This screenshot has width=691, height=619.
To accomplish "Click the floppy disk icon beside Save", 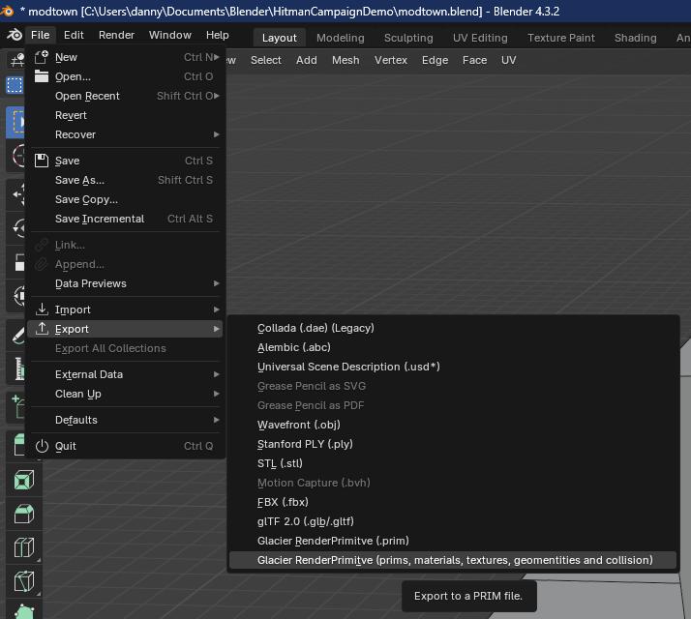I will pos(42,161).
